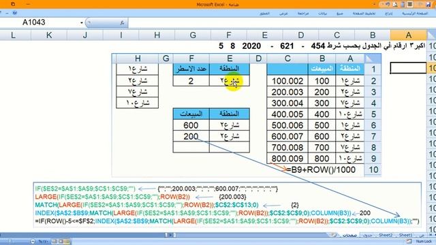Open the إدراج (Insert) ribbon tab
Image resolution: width=436 pixels, height=245 pixels.
(389, 14)
